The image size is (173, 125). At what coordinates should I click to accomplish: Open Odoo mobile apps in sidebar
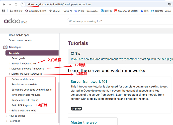click(x=19, y=35)
